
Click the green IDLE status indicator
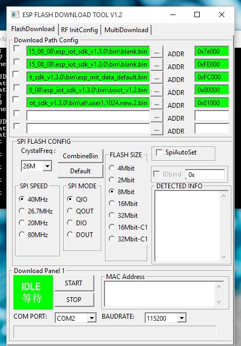point(33,292)
